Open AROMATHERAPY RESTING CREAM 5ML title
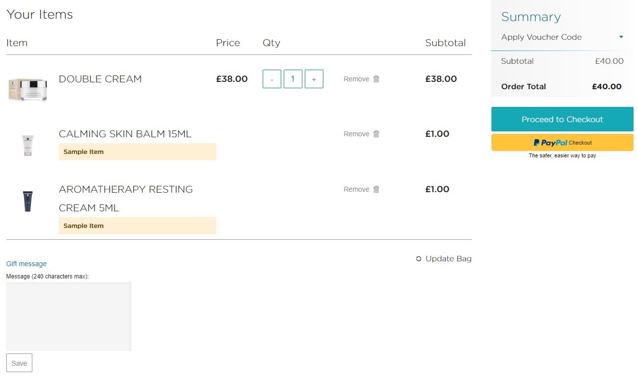The height and width of the screenshot is (377, 637). 126,199
